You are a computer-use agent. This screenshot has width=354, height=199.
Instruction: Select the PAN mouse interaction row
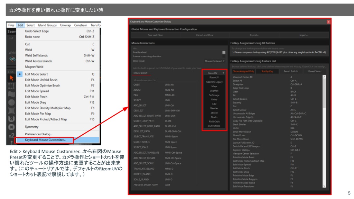[165, 95]
